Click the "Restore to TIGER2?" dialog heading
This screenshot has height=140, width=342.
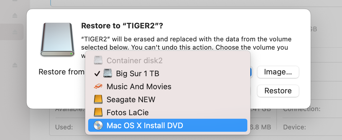pyautogui.click(x=122, y=26)
